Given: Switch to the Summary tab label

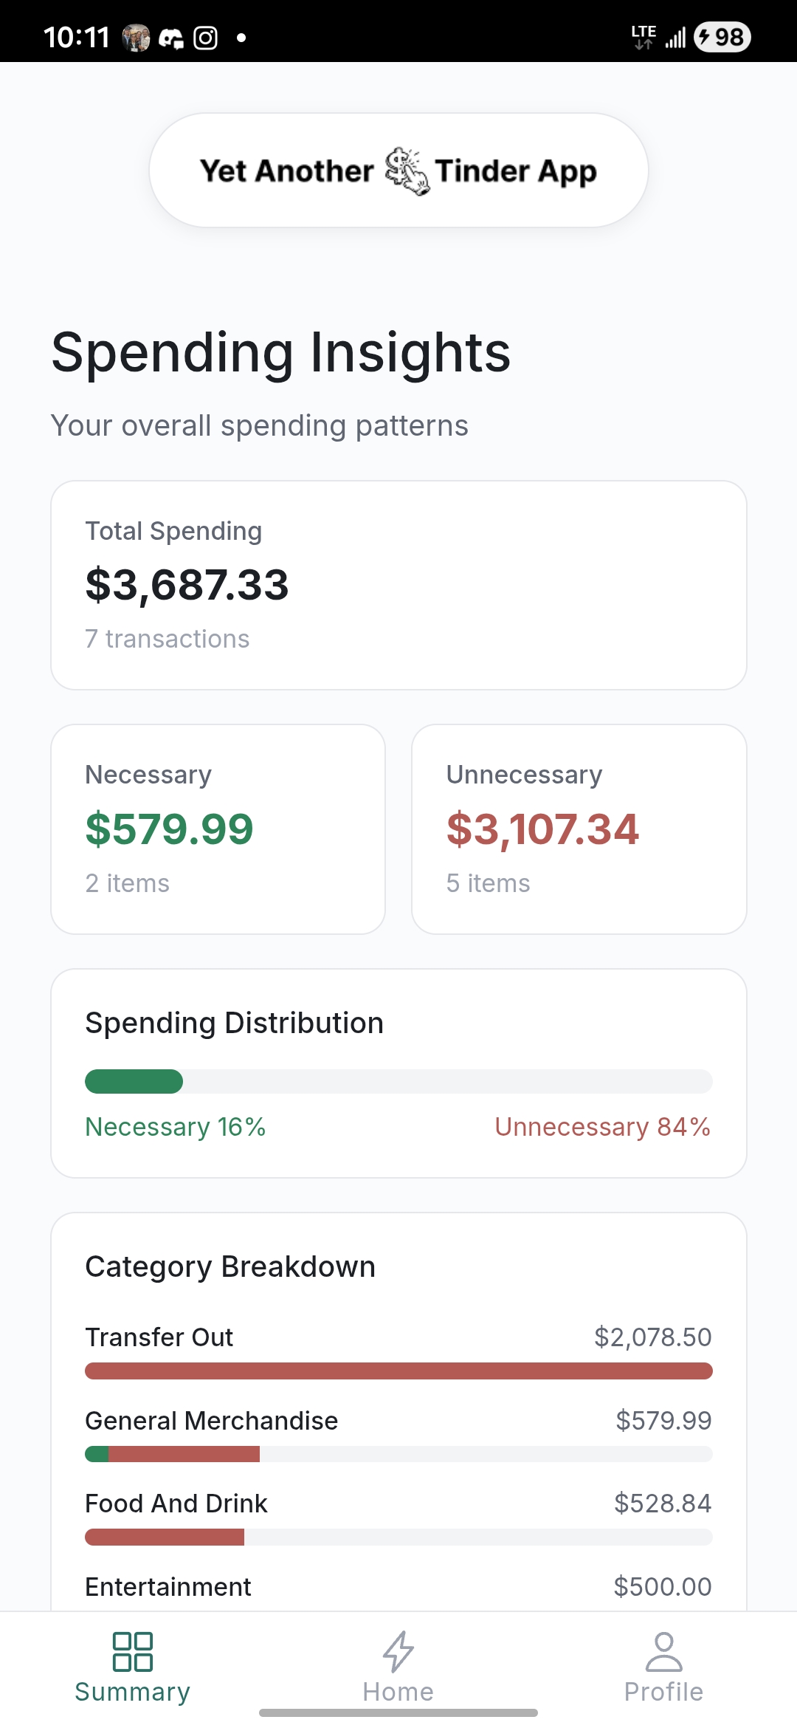Looking at the screenshot, I should 133,1692.
